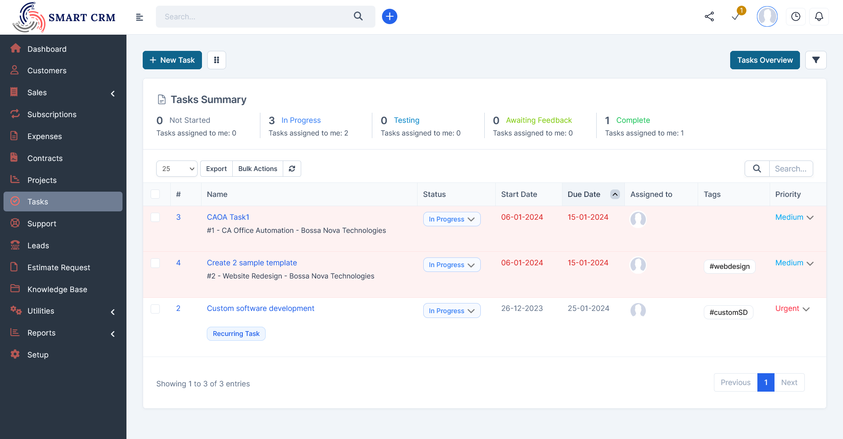Open the filter icon near Tasks Overview
Image resolution: width=843 pixels, height=439 pixels.
tap(816, 60)
